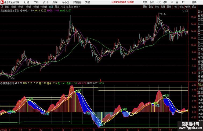The height and width of the screenshot is (131, 203).
Task: Switch to the 5分钟 period tab
Action: coord(20,7)
